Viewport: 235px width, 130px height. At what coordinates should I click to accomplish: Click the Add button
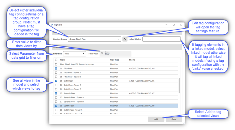156,119
